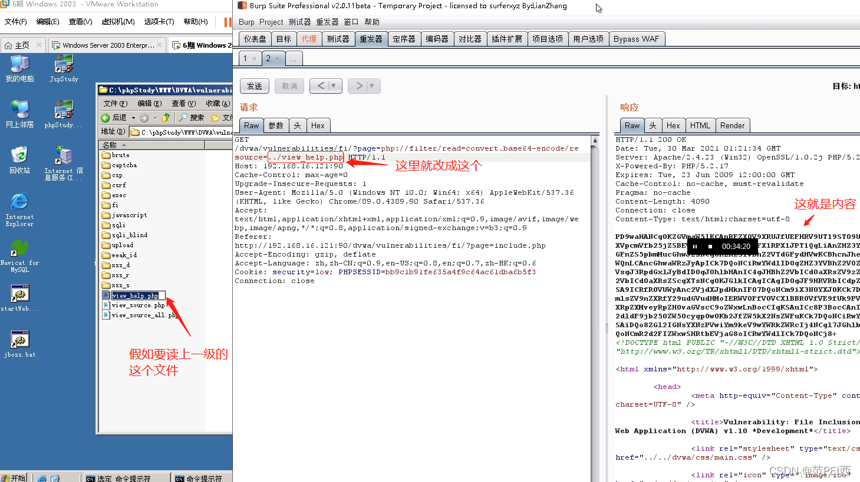The width and height of the screenshot is (860, 482).
Task: Select the sqli_blind folder in Explorer
Action: [124, 235]
